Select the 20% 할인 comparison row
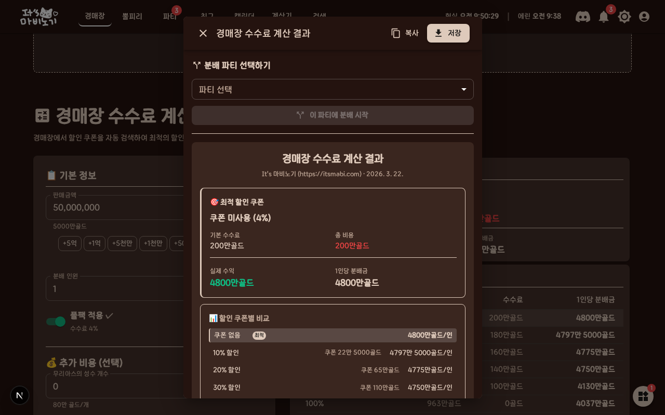The width and height of the screenshot is (665, 415). tap(332, 370)
